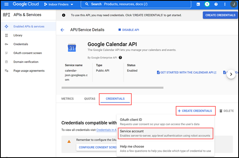Click + CREATE CREDENTIALS dropdown button

pos(195,111)
